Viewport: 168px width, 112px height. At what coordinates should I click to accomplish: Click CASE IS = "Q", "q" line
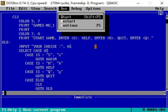[44, 72]
